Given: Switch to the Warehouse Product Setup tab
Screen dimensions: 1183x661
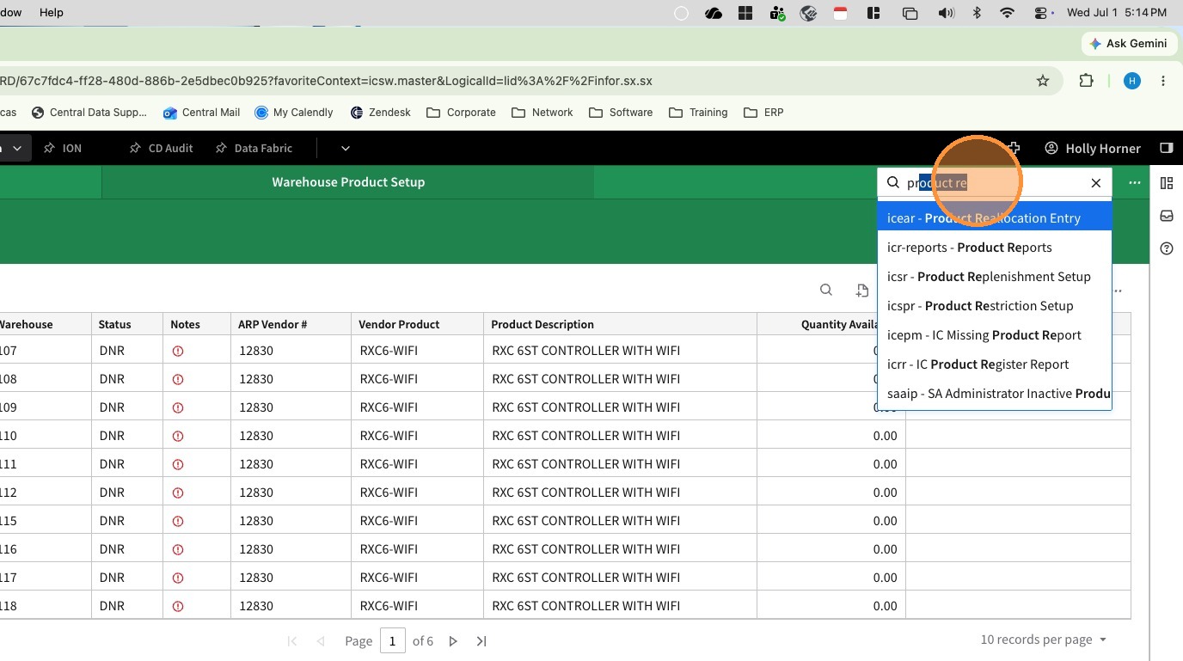Looking at the screenshot, I should click(x=348, y=182).
